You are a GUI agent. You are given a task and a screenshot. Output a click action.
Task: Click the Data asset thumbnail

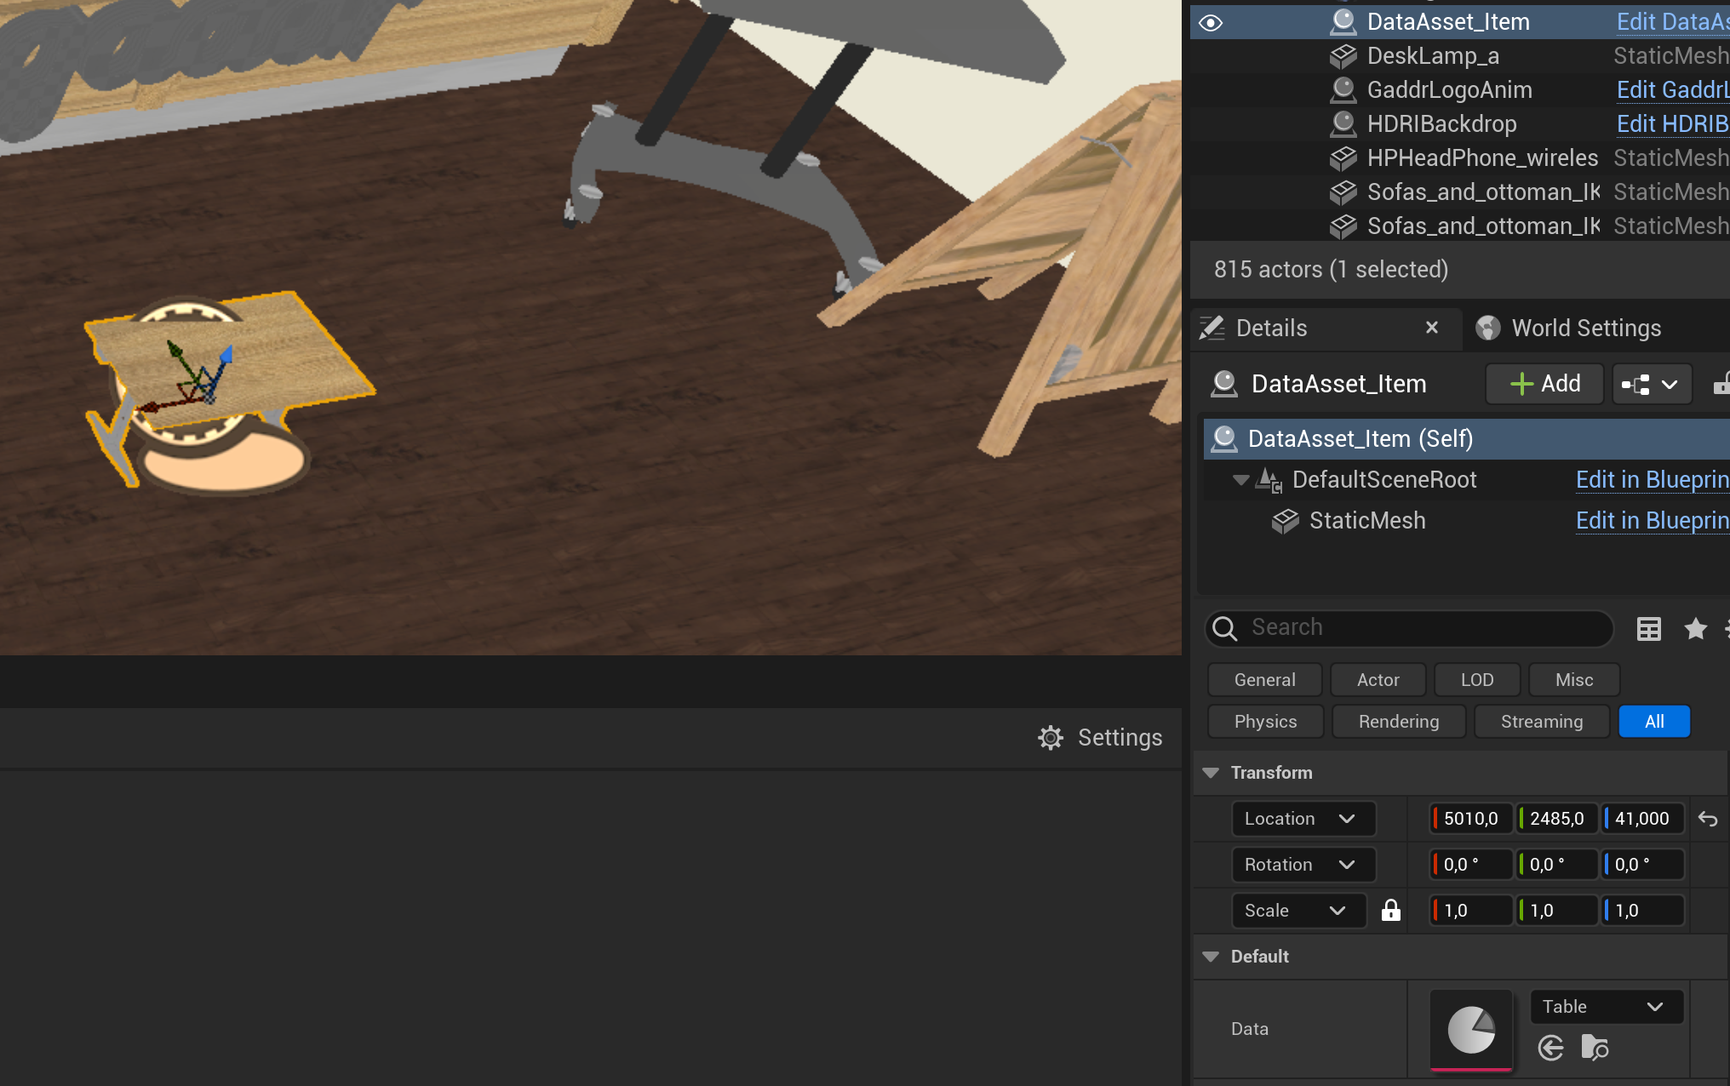pos(1470,1029)
